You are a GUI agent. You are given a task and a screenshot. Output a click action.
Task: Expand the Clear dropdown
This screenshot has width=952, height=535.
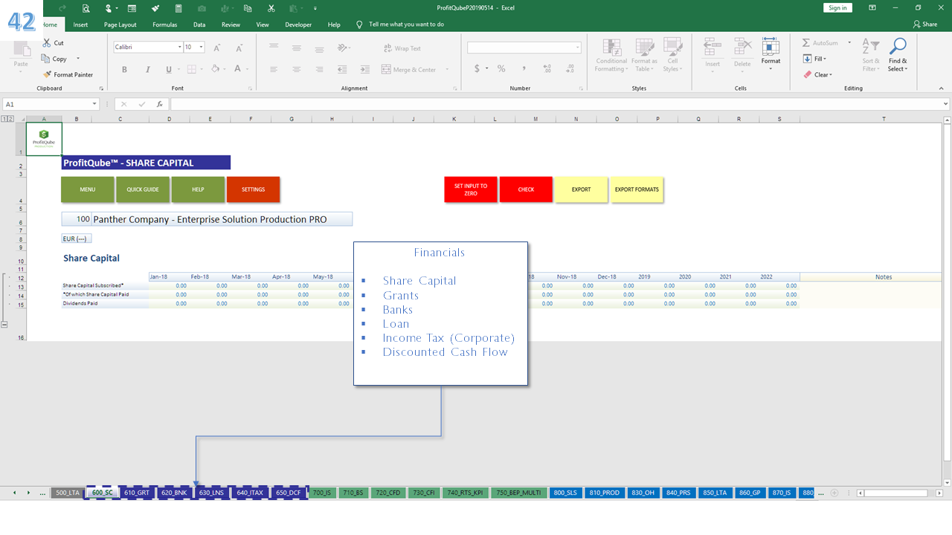click(x=831, y=74)
